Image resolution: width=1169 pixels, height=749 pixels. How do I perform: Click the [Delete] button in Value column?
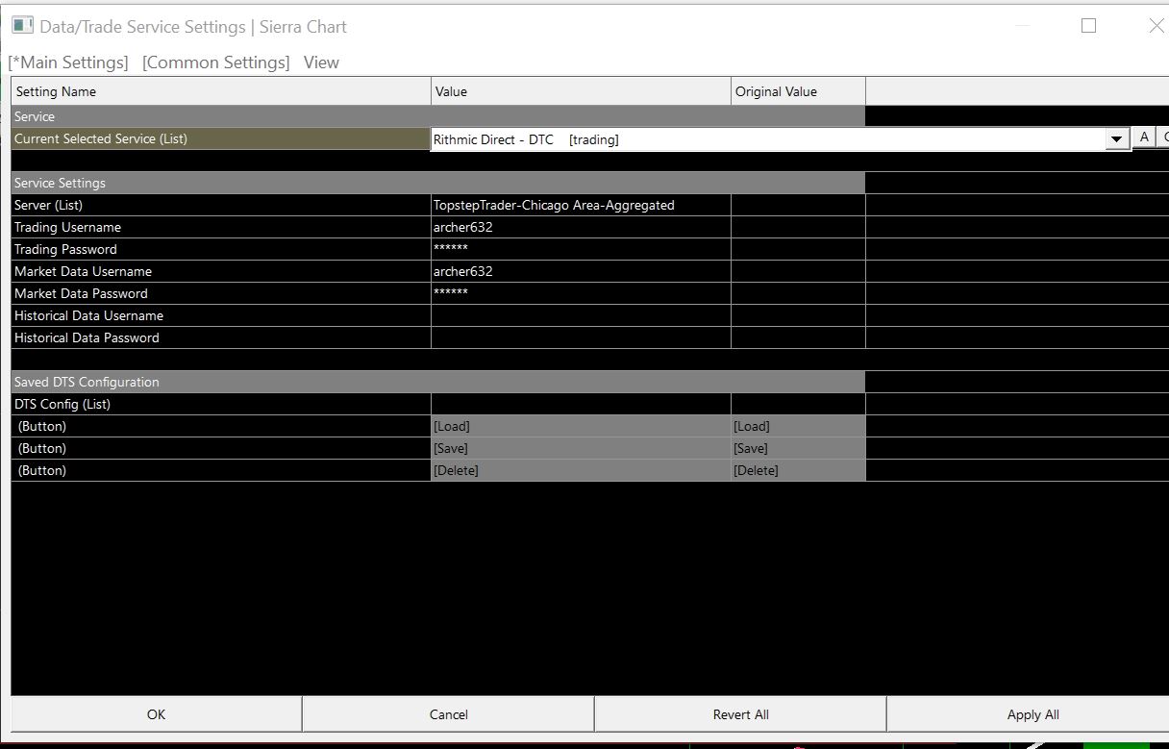[x=581, y=470]
